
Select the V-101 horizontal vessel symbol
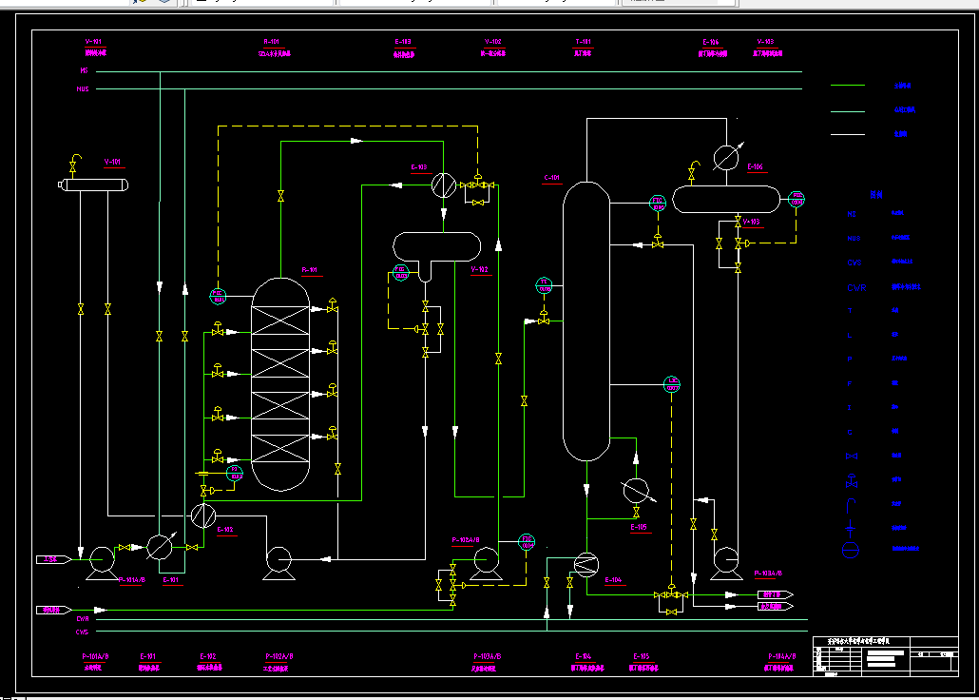coord(93,185)
